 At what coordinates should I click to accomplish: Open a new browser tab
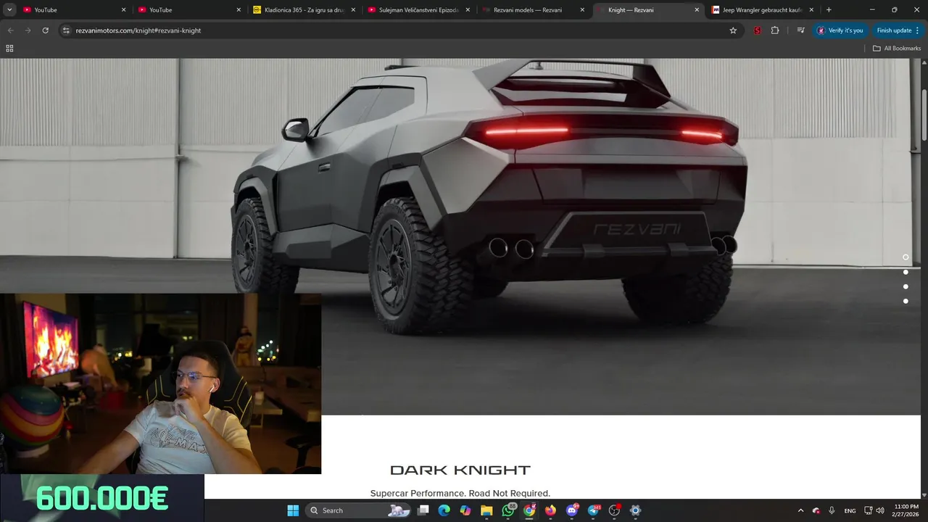829,10
